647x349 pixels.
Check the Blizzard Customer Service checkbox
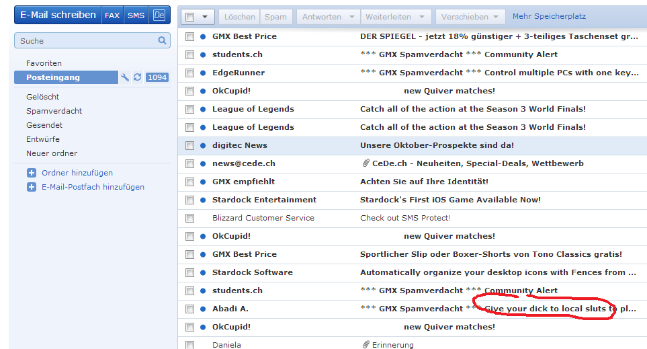point(190,218)
